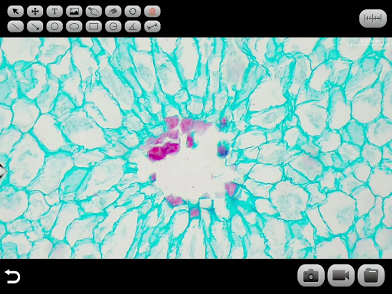Image resolution: width=392 pixels, height=294 pixels.
Task: Choose the eraser tool
Action: [x=113, y=11]
